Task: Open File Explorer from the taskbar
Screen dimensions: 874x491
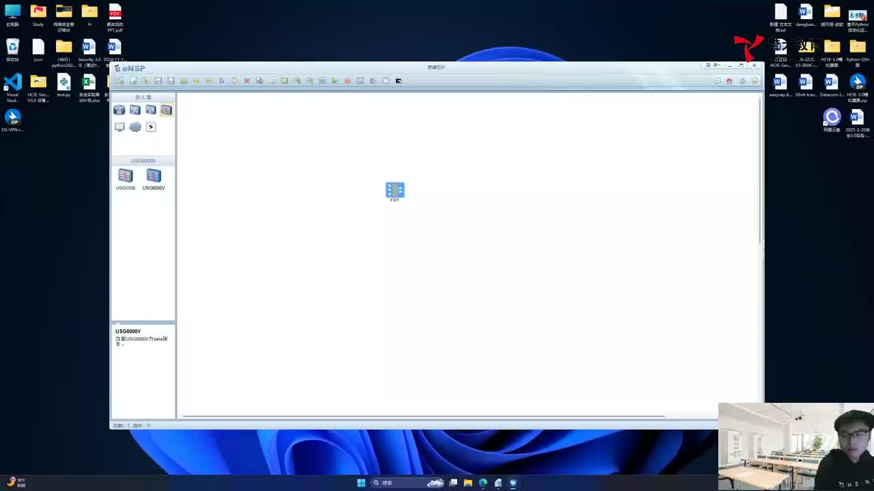Action: [468, 483]
